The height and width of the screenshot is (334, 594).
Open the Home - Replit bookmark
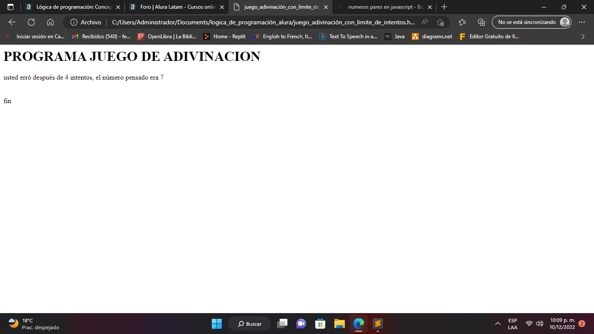[224, 37]
